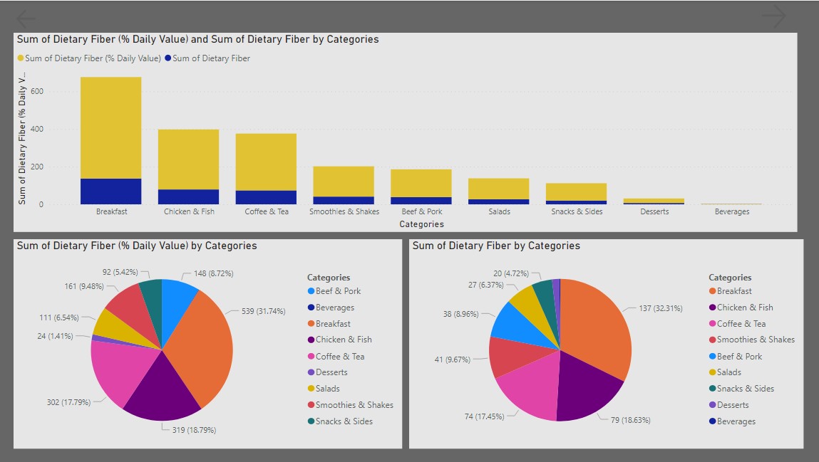
Task: Click Coffee & Tea in left pie legend
Action: [x=336, y=357]
